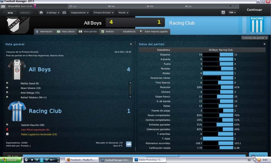
Task: Click the weather cloud icon
Action: point(128,144)
